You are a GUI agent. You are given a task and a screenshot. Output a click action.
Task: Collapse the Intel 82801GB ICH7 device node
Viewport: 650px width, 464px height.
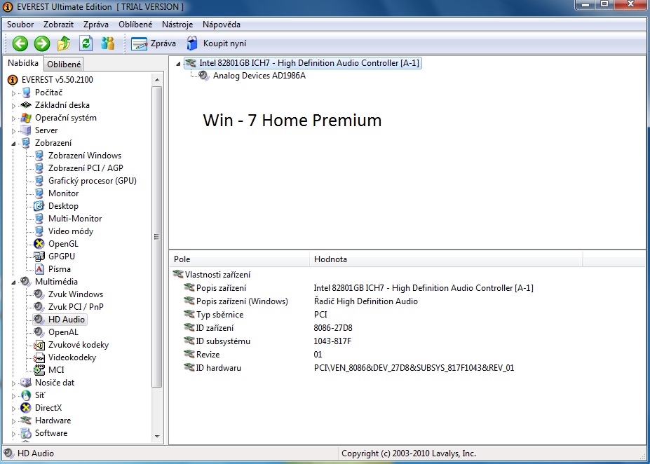click(x=178, y=64)
